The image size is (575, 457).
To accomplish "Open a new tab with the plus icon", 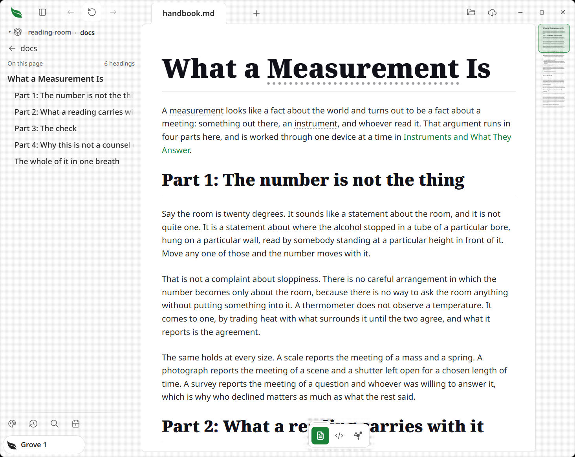I will 256,13.
